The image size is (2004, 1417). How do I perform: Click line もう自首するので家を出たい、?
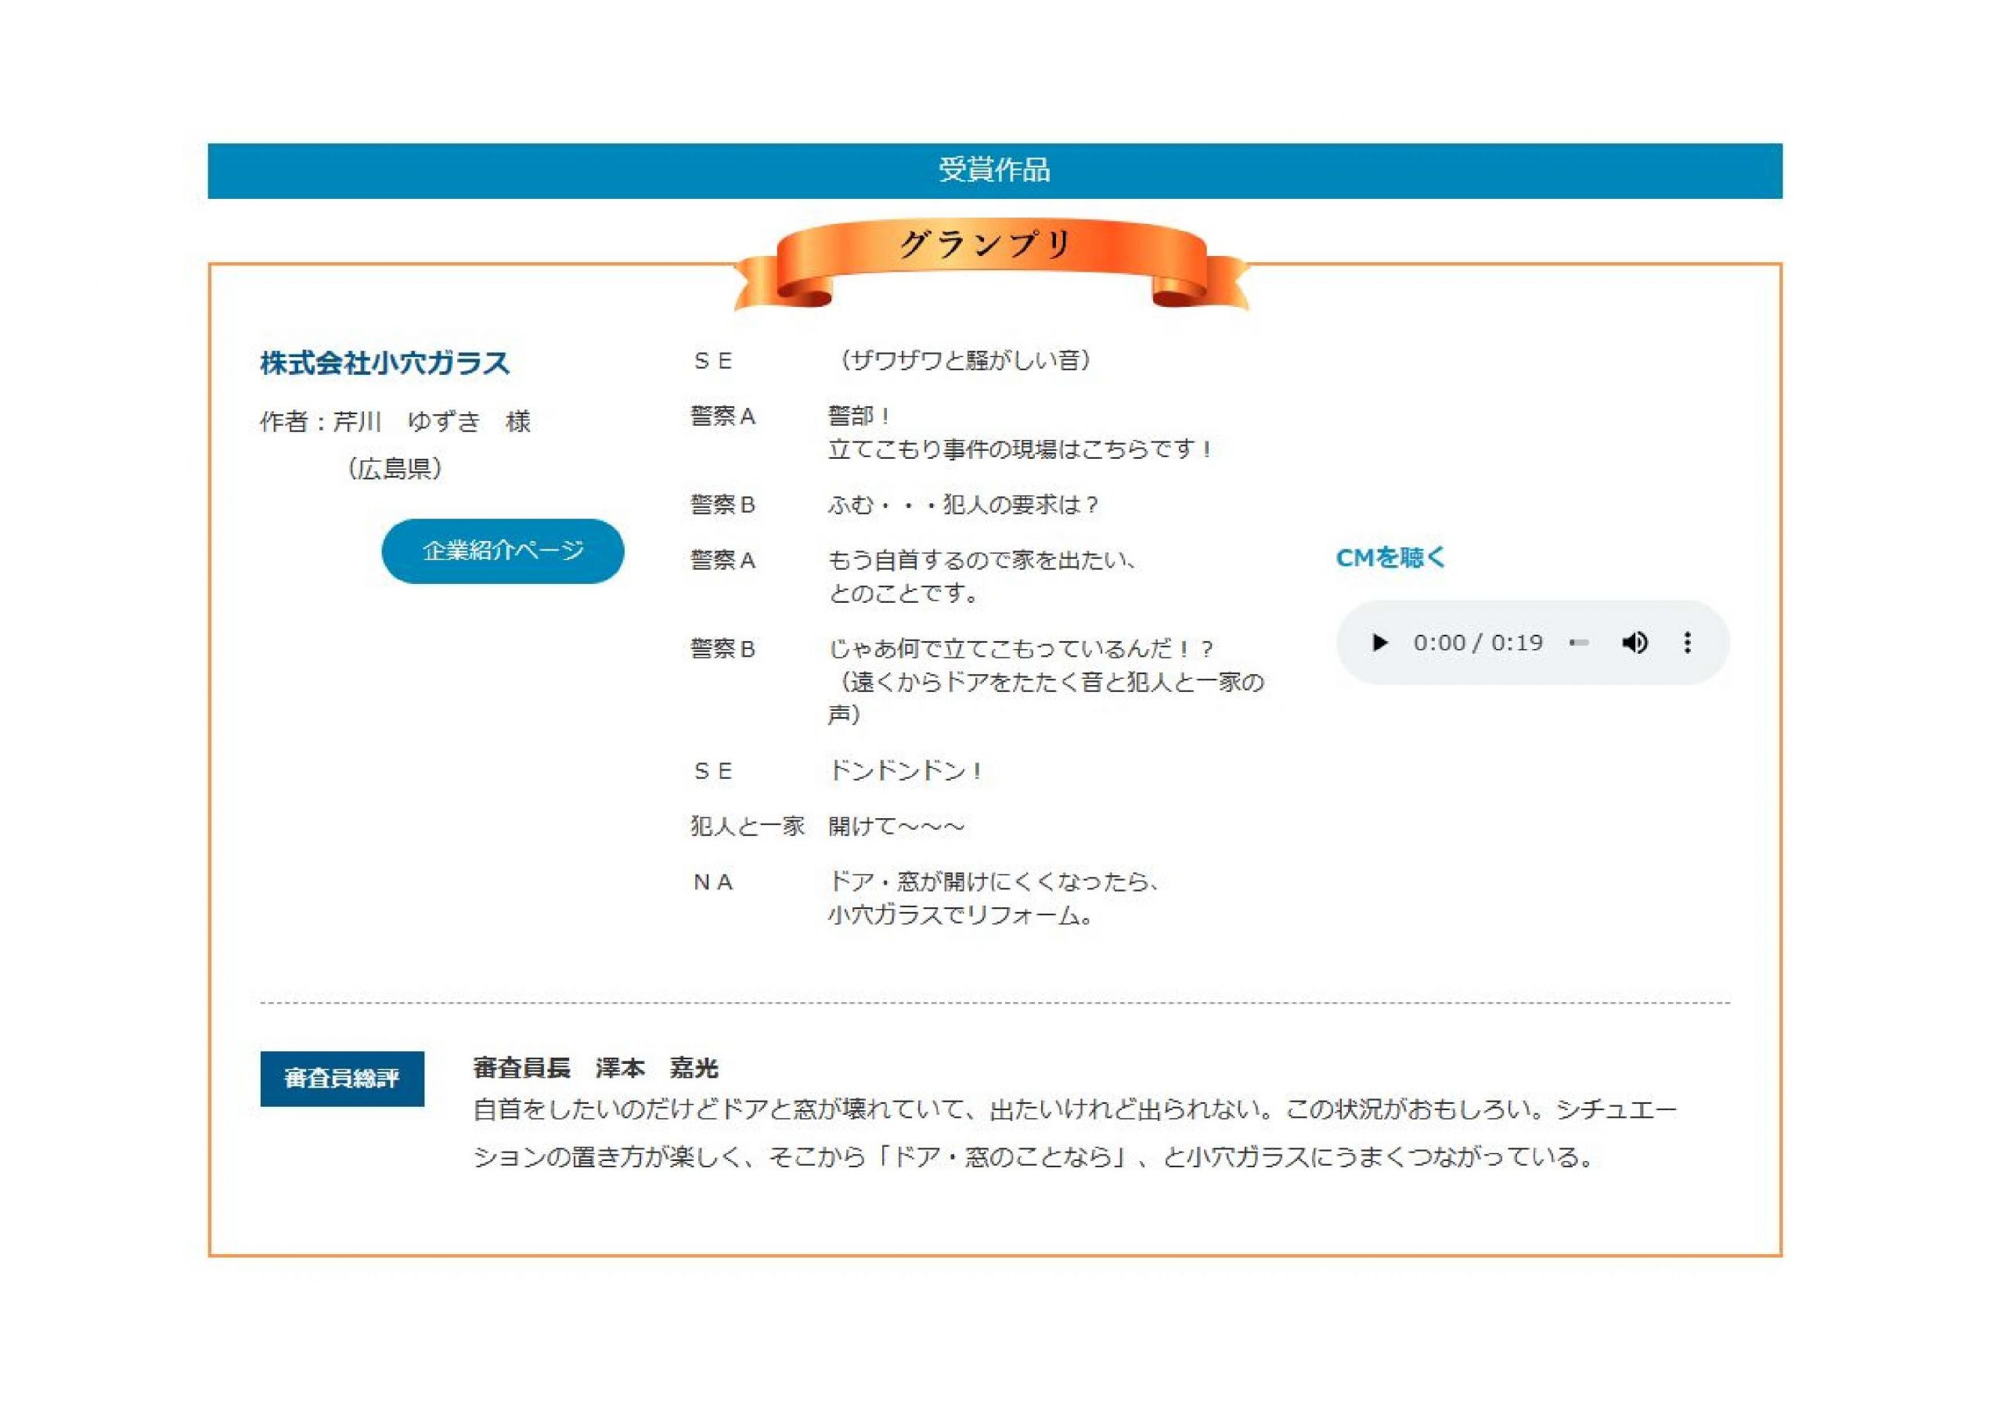[982, 560]
